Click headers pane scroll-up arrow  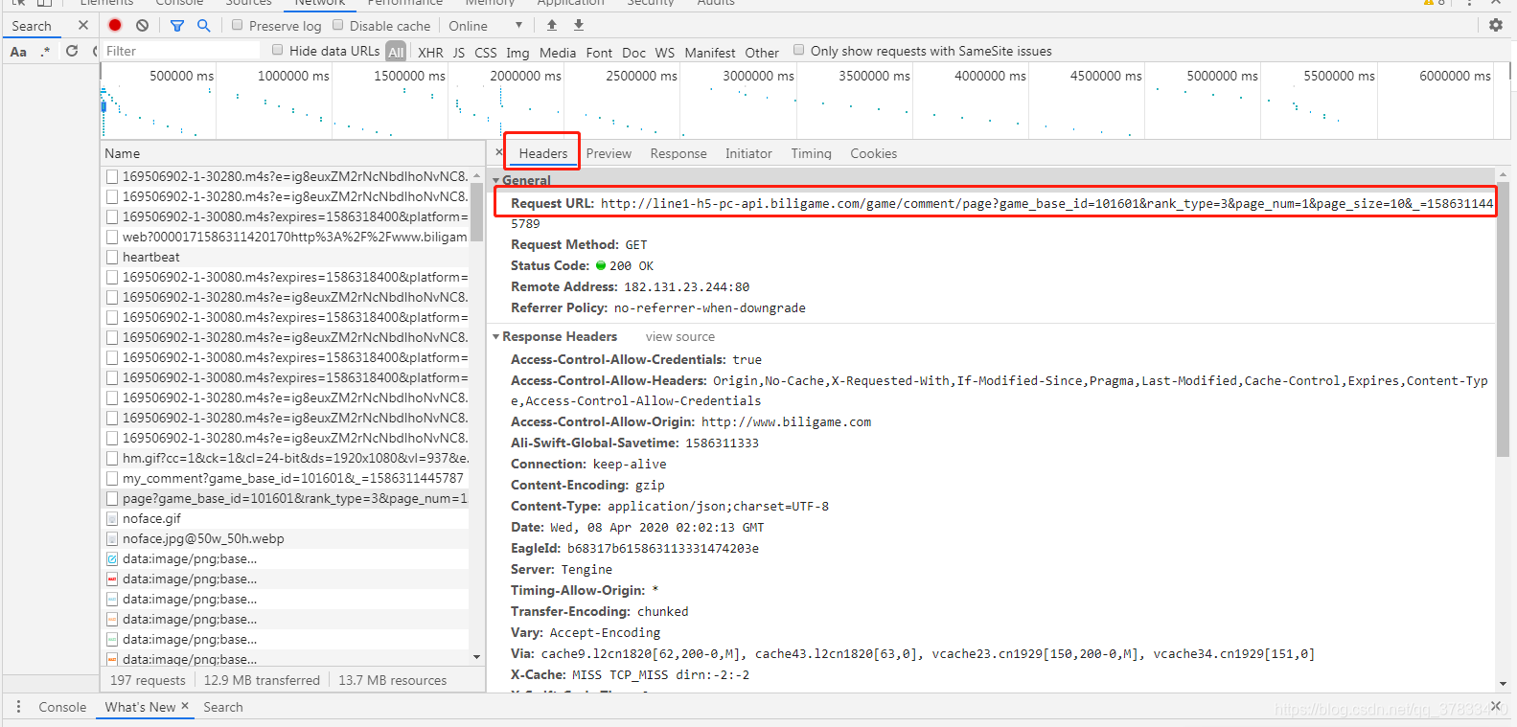[1503, 174]
